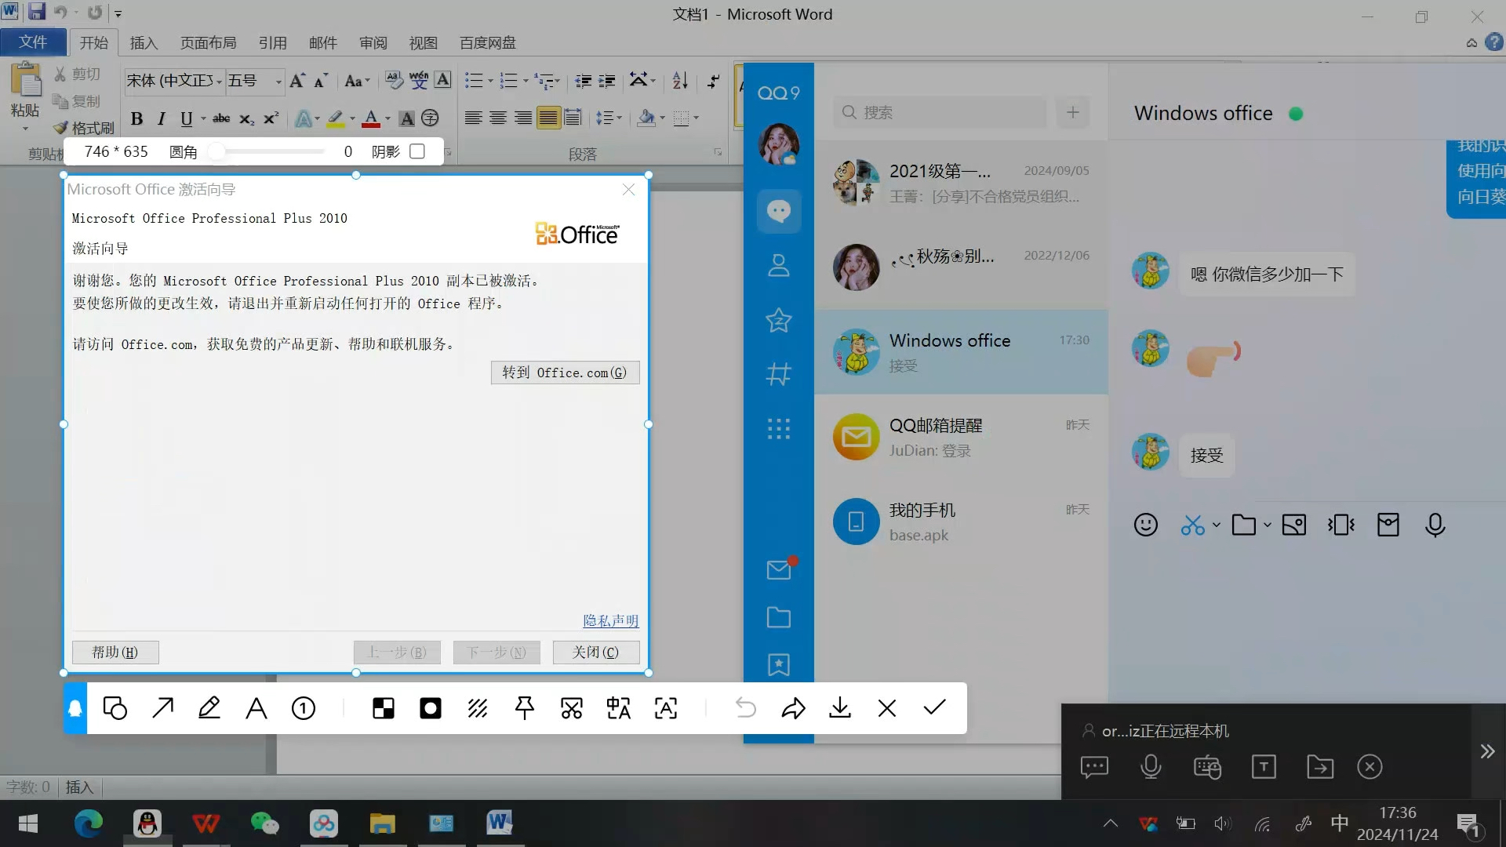Click Help (H) button in activation wizard
The image size is (1506, 847).
tap(115, 653)
